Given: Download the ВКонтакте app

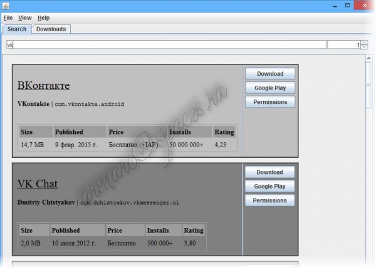Looking at the screenshot, I should click(270, 74).
